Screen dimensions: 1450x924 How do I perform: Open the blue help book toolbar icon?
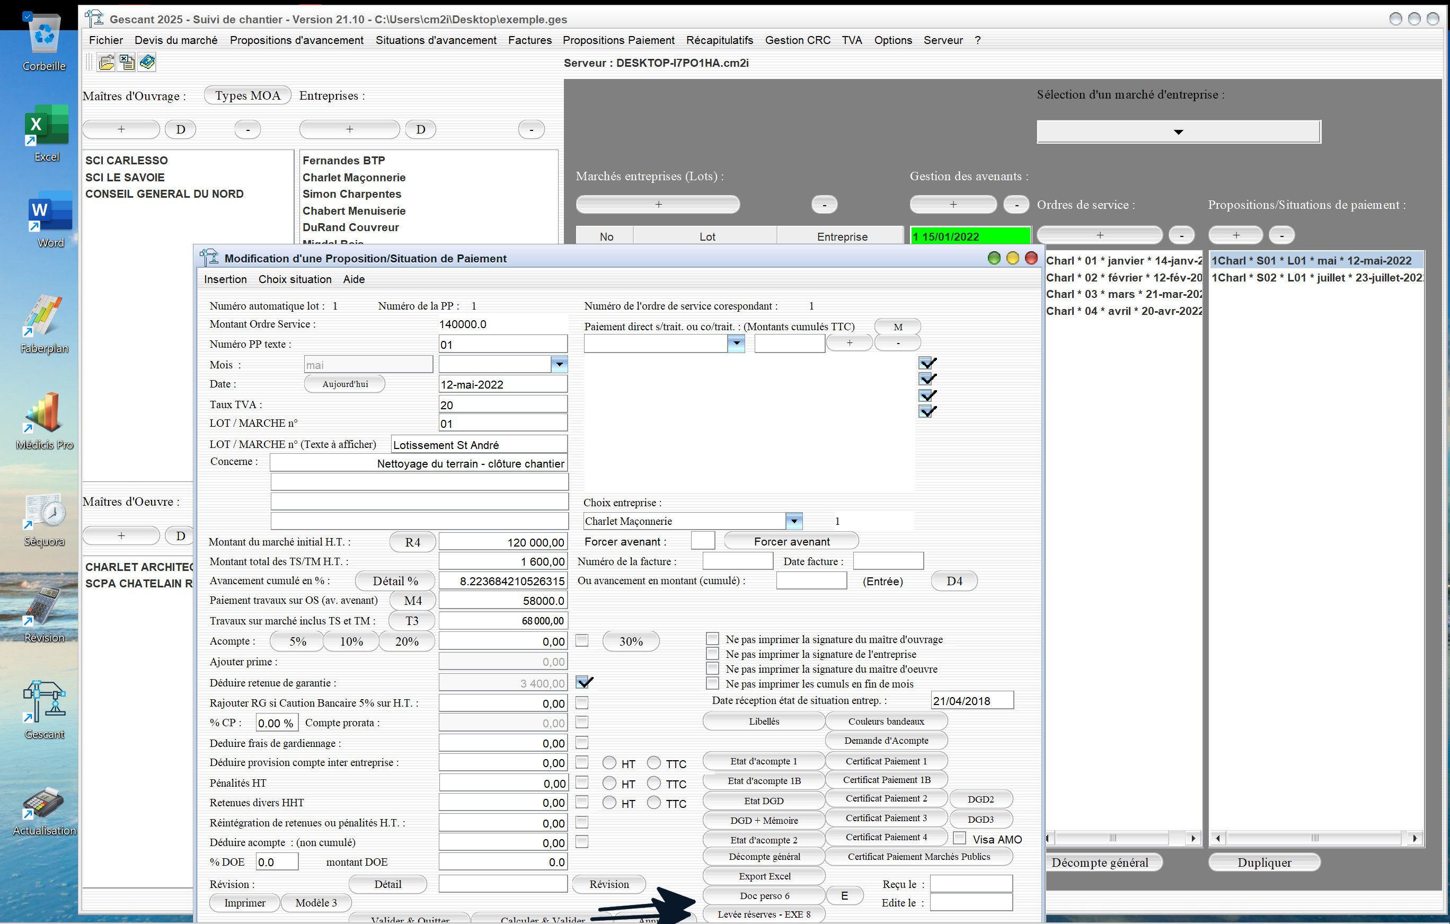click(x=147, y=62)
